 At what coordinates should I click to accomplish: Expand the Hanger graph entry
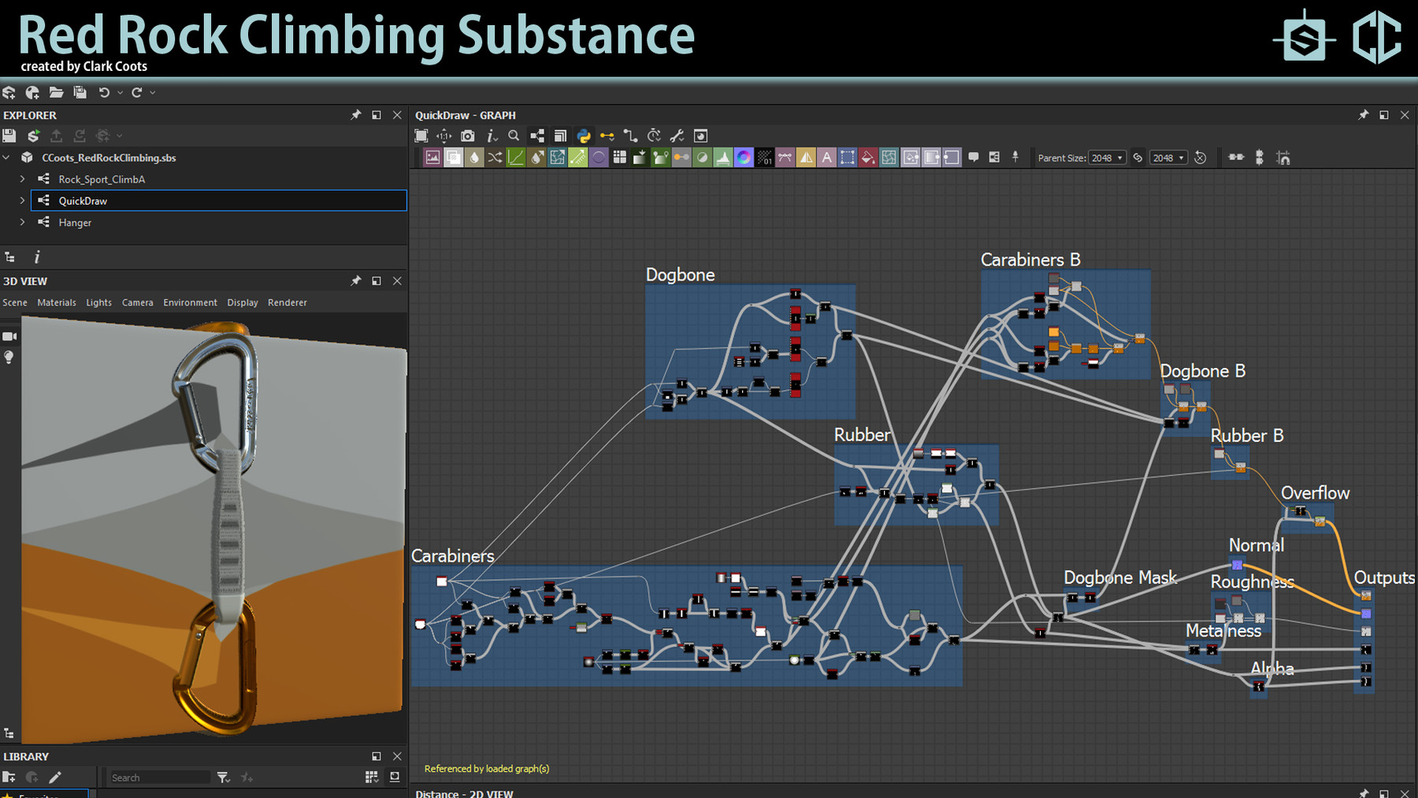pyautogui.click(x=22, y=223)
